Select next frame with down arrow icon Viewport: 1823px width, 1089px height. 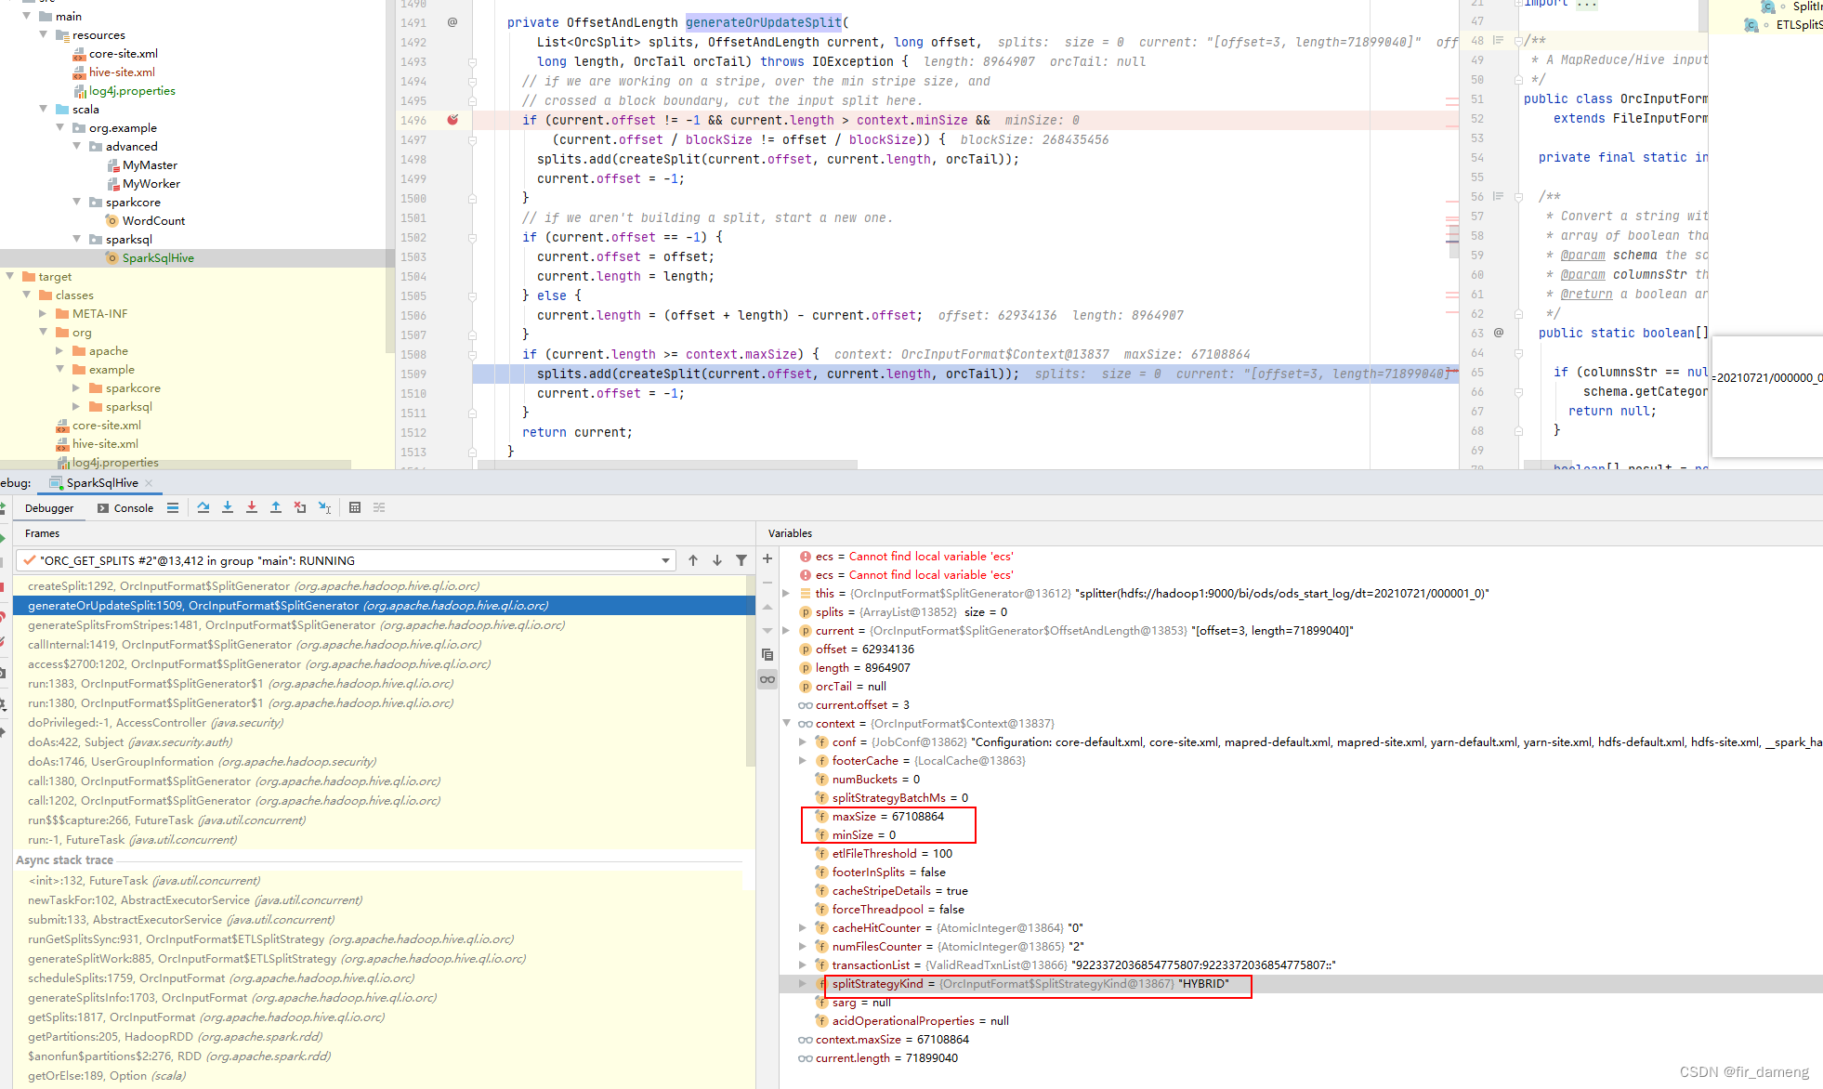(x=717, y=560)
